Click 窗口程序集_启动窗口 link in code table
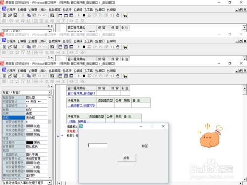The image size is (247, 185). [82, 93]
